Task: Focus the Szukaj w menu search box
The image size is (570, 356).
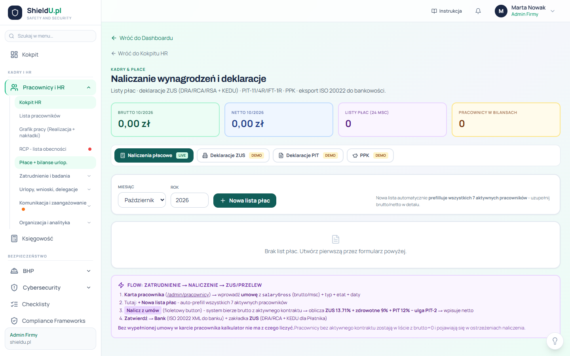Action: click(51, 36)
